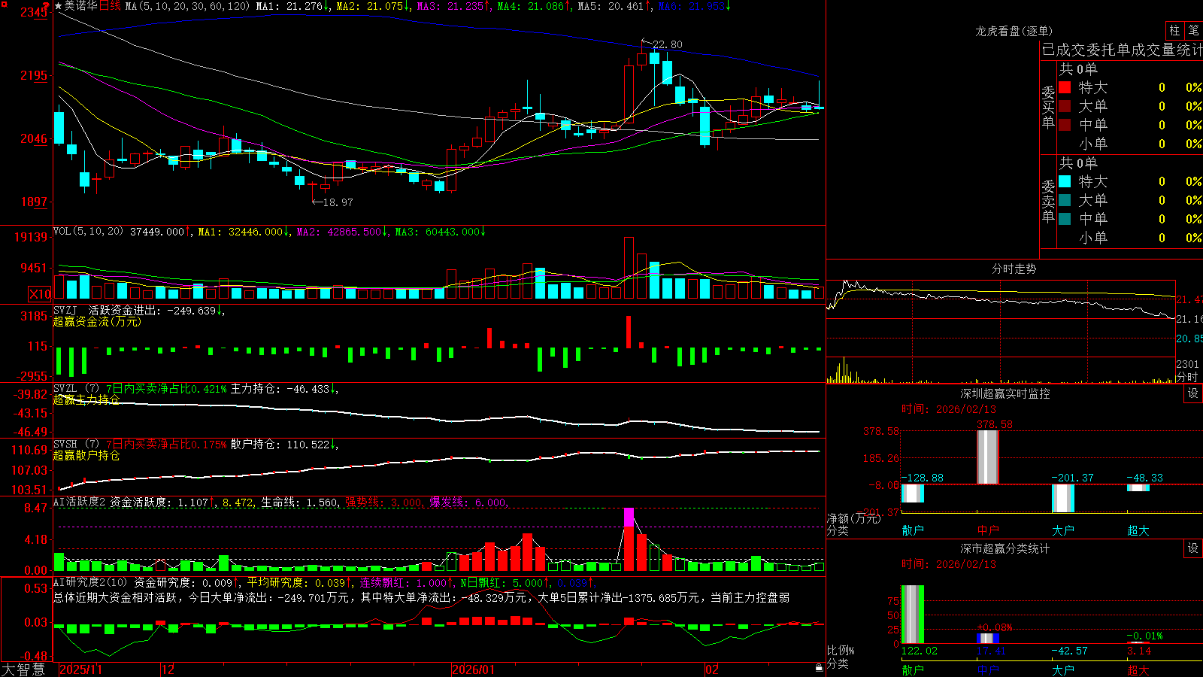
Task: Click the 深市超赢分类统计 panel title
Action: (x=1005, y=548)
